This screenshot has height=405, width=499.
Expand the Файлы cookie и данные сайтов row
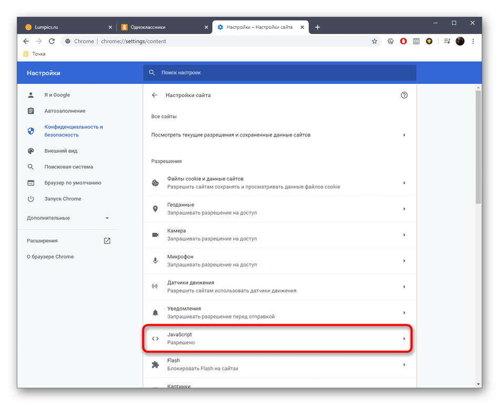[278, 183]
